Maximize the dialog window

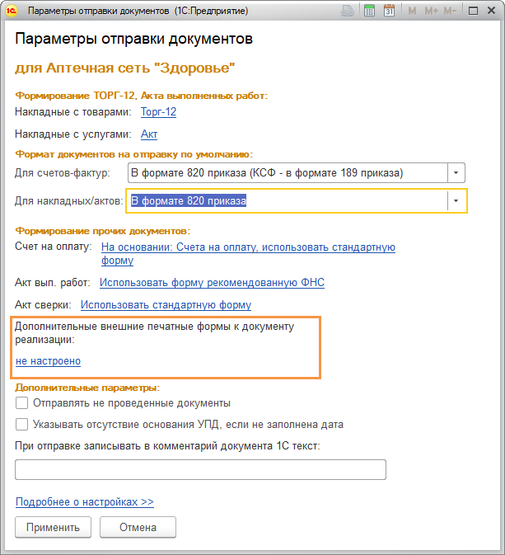473,11
